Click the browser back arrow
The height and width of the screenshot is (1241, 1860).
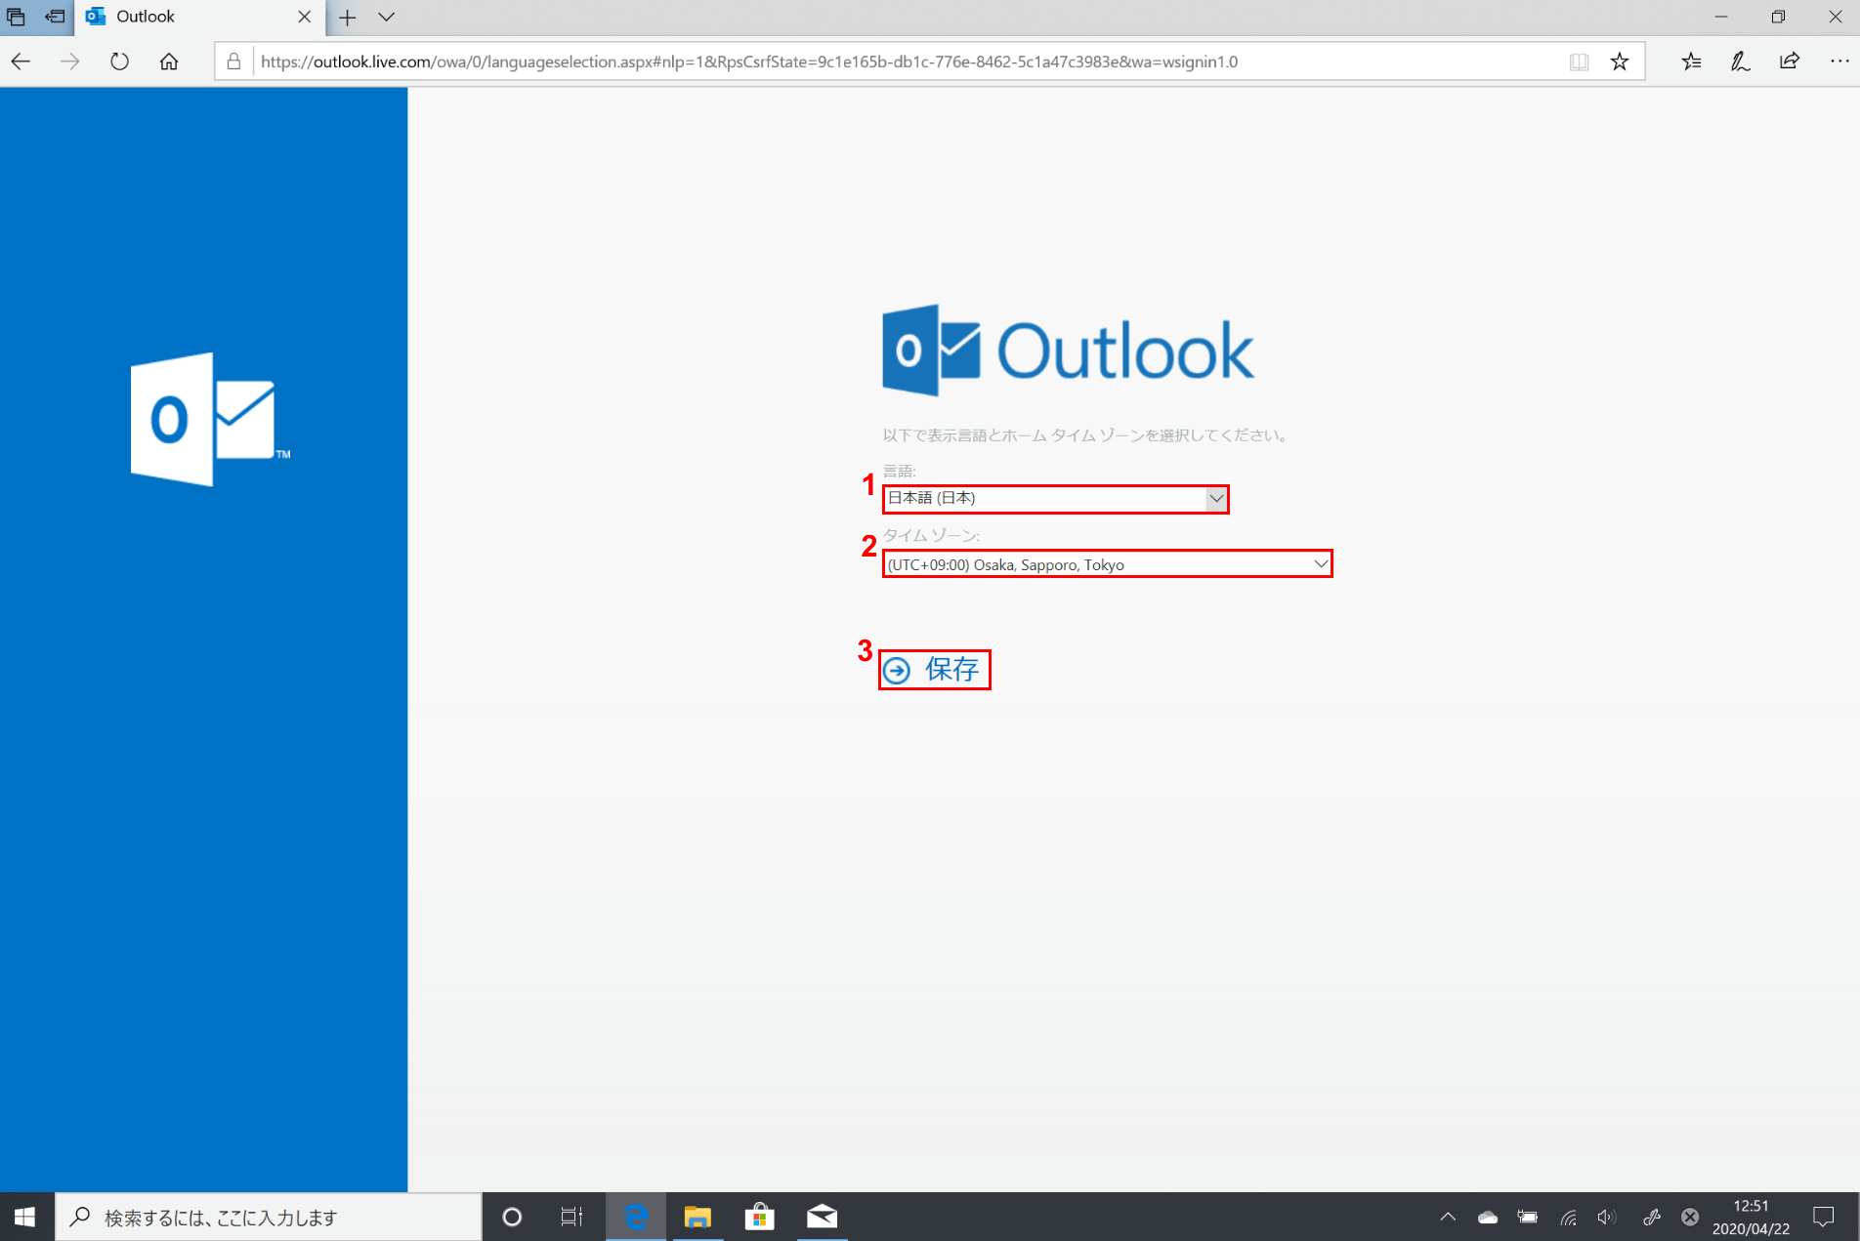[x=21, y=62]
